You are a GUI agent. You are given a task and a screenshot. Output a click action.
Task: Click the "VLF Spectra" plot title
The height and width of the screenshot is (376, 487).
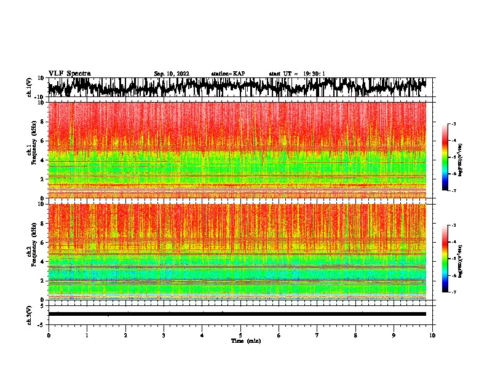(x=69, y=74)
